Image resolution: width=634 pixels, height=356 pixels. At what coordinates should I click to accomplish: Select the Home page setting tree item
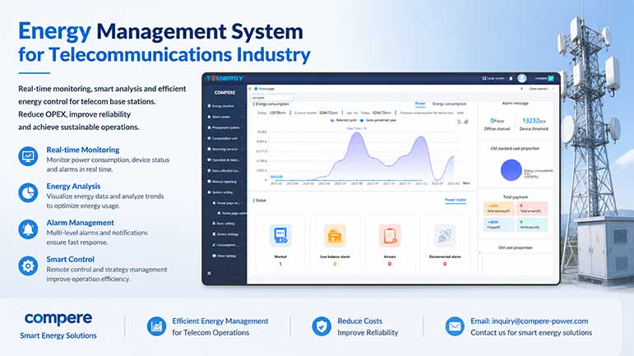tap(232, 213)
